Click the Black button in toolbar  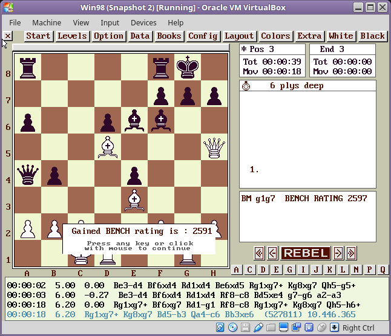(x=372, y=36)
